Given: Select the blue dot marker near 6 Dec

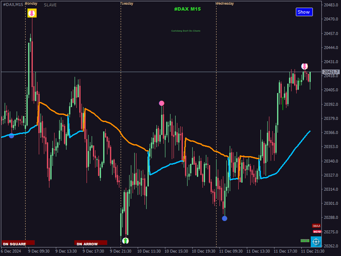Looking at the screenshot, I should coord(12,136).
